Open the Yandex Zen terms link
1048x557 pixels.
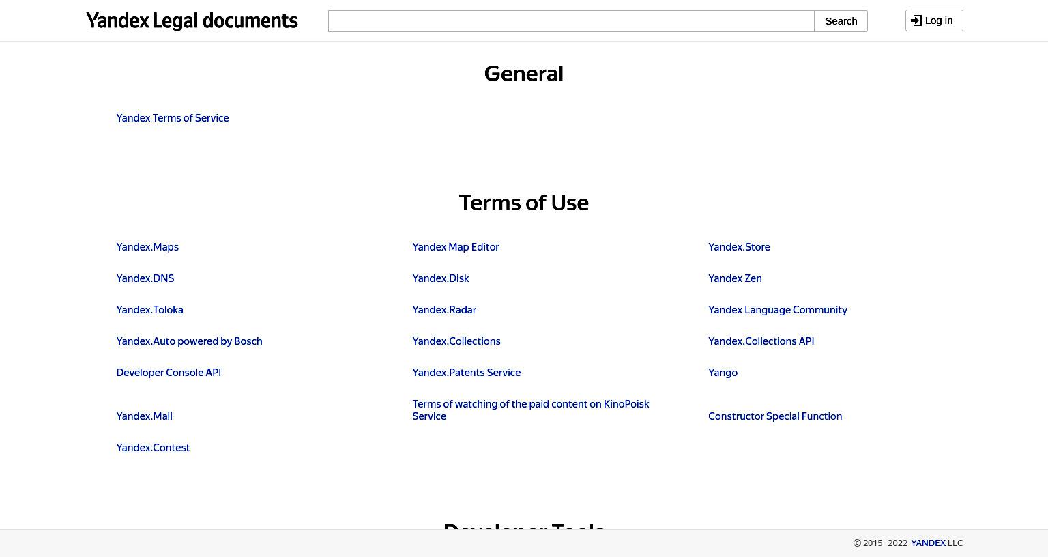(x=735, y=278)
